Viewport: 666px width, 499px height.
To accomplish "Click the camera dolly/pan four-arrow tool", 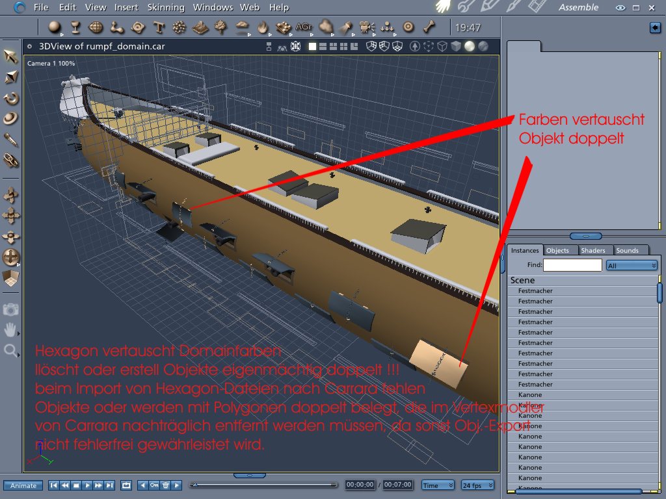I will point(10,216).
